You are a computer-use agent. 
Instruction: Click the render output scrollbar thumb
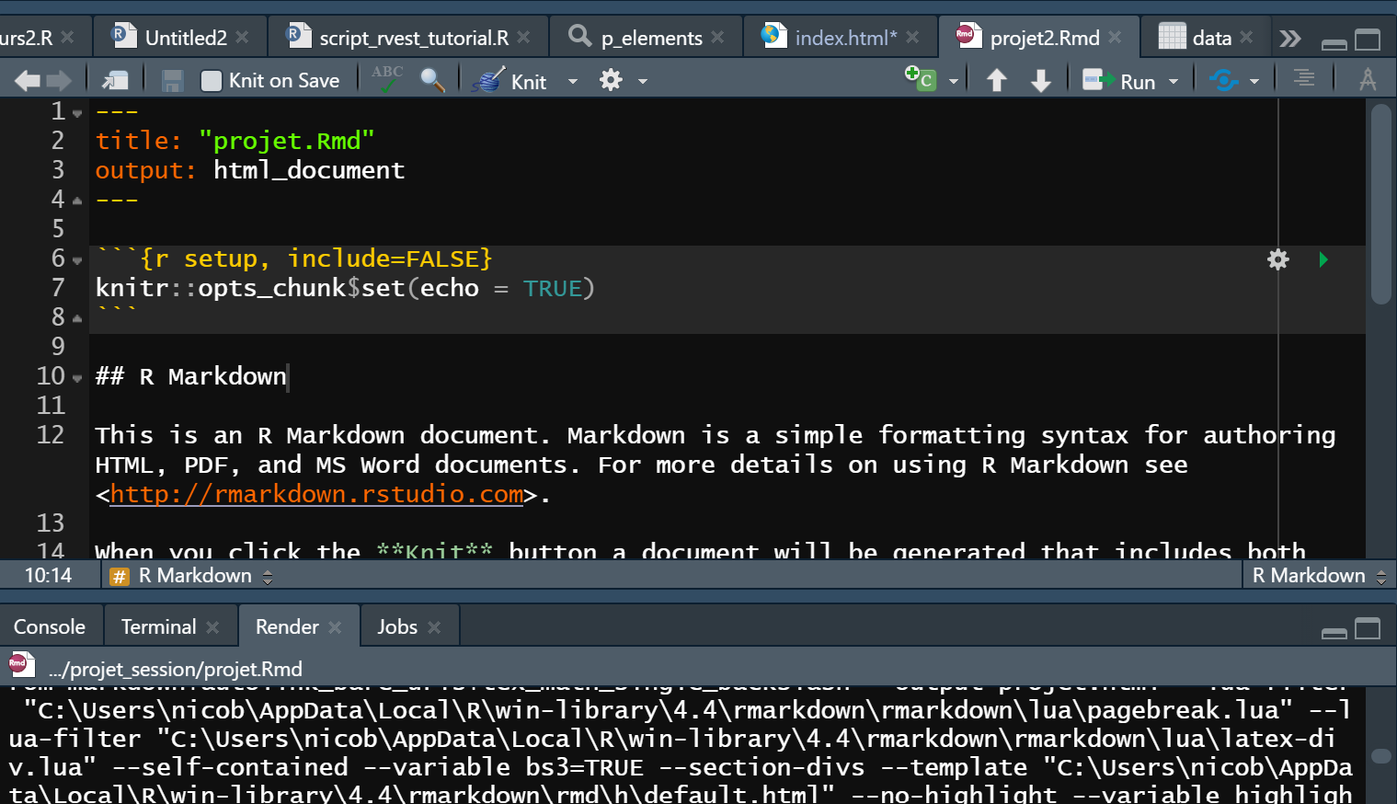pyautogui.click(x=1381, y=755)
